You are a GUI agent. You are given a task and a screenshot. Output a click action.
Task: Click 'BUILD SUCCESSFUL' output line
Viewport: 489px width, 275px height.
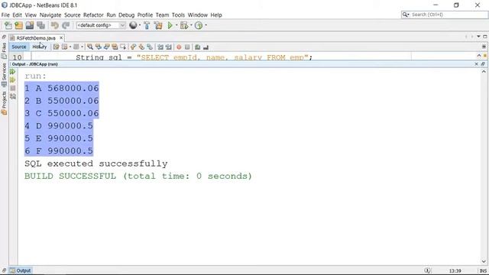[138, 176]
